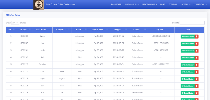The width and height of the screenshot is (210, 100).
Task: Expand the Laporan menu
Action: tap(185, 4)
